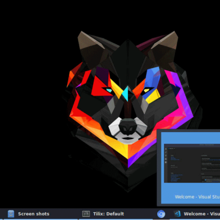
Task: Click the Screen shots file manager icon
Action: 11,214
